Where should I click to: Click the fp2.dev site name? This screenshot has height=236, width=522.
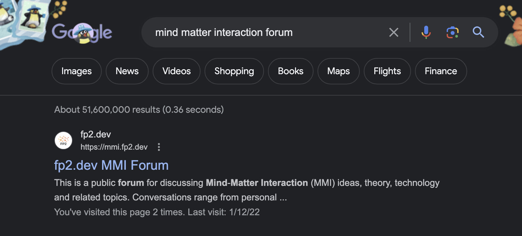click(96, 134)
